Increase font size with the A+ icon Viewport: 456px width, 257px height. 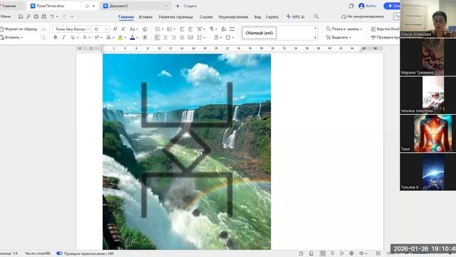pos(115,29)
